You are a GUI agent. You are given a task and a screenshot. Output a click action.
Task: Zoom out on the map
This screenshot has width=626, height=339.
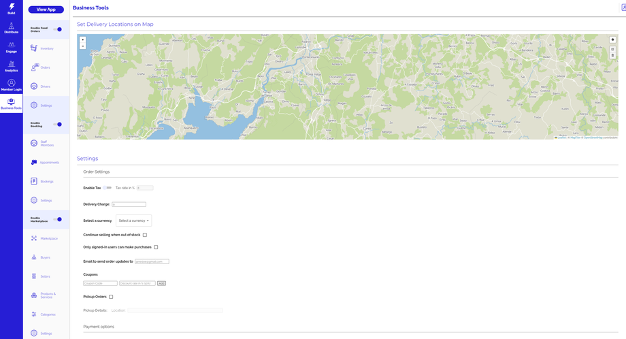tap(82, 46)
